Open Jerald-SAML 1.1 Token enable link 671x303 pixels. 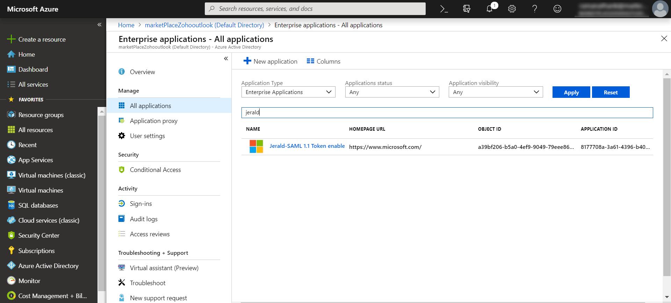pos(307,146)
